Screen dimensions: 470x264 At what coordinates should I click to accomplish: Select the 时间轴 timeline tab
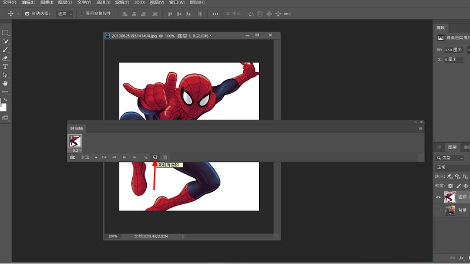pyautogui.click(x=76, y=128)
